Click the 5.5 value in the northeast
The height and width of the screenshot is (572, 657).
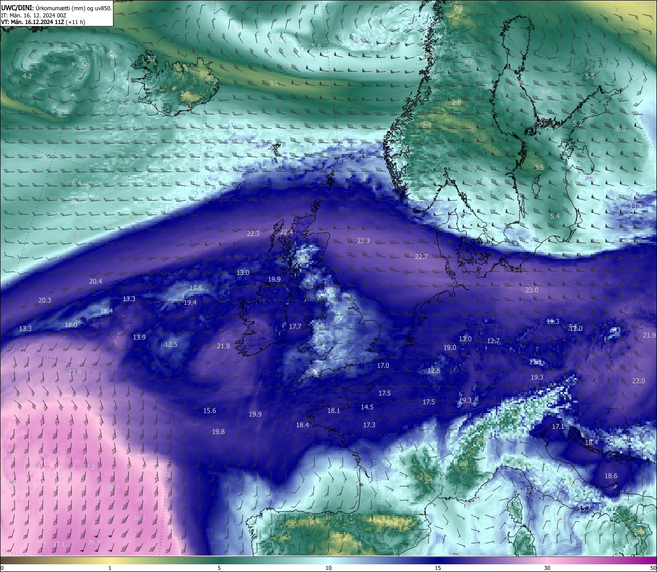coord(590,76)
